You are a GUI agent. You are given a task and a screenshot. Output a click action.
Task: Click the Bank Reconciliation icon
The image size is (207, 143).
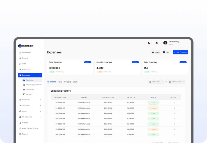[x=20, y=128]
